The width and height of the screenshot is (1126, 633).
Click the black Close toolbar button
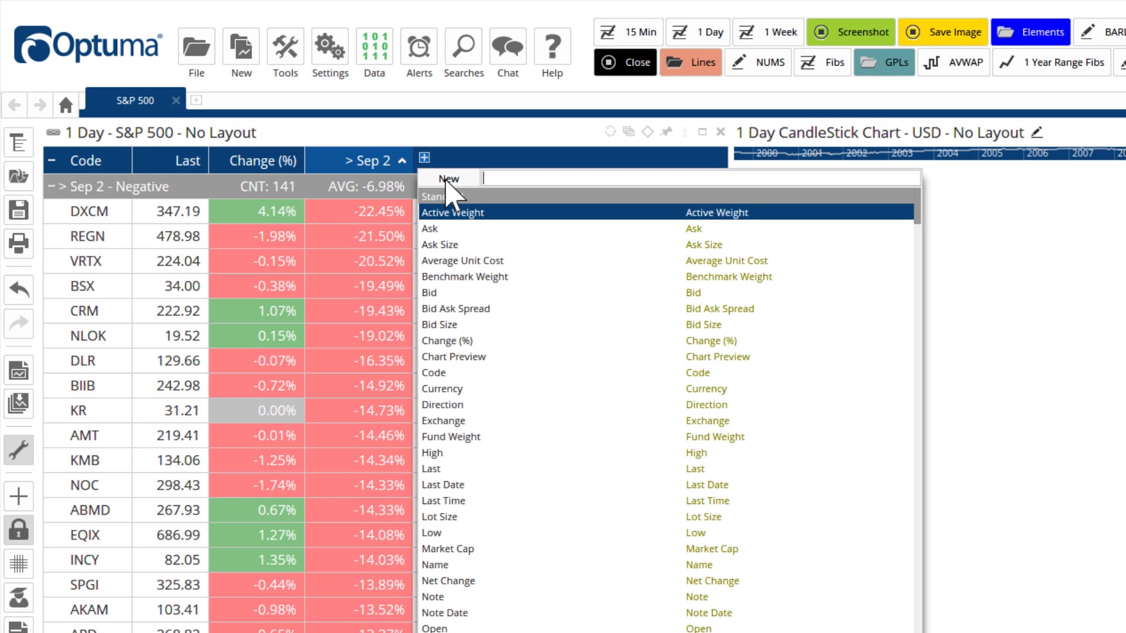[x=626, y=62]
